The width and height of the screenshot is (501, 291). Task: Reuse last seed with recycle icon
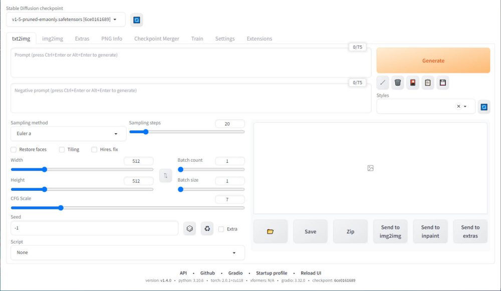pos(207,228)
